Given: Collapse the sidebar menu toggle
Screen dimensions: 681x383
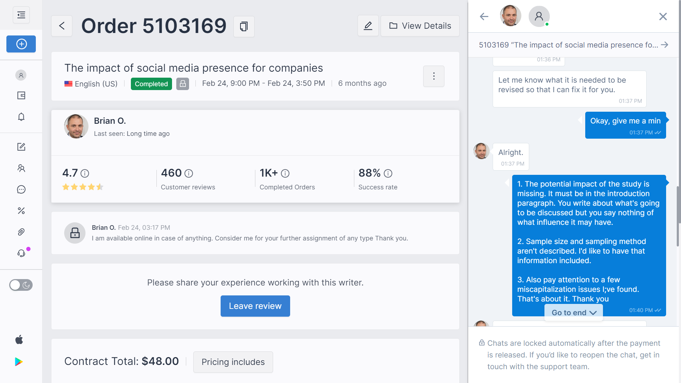Looking at the screenshot, I should click(21, 15).
